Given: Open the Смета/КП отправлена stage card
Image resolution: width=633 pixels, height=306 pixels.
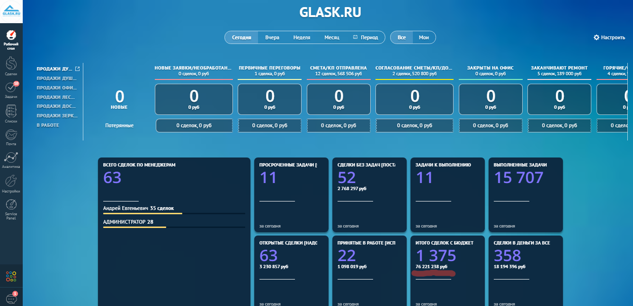Looking at the screenshot, I should 339,99.
